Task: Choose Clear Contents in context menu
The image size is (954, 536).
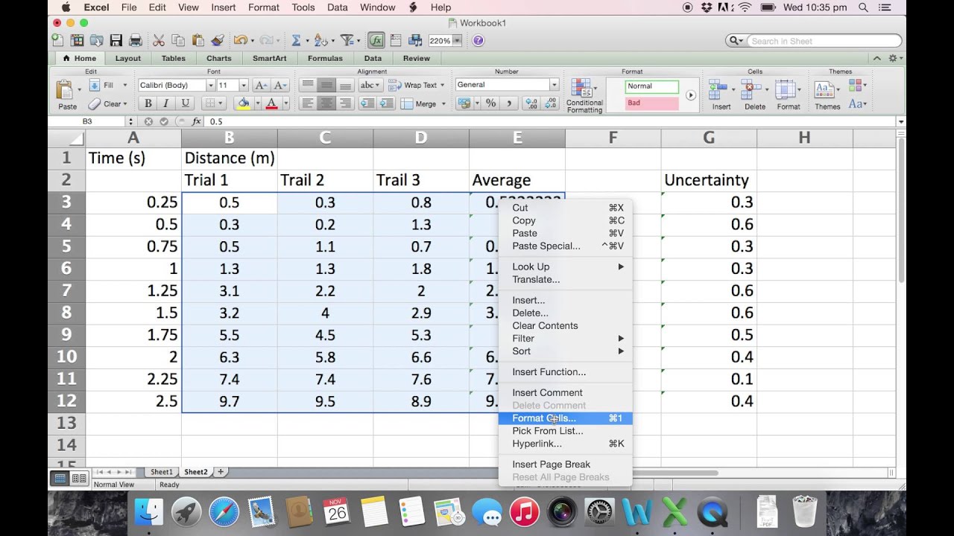Action: coord(565,325)
